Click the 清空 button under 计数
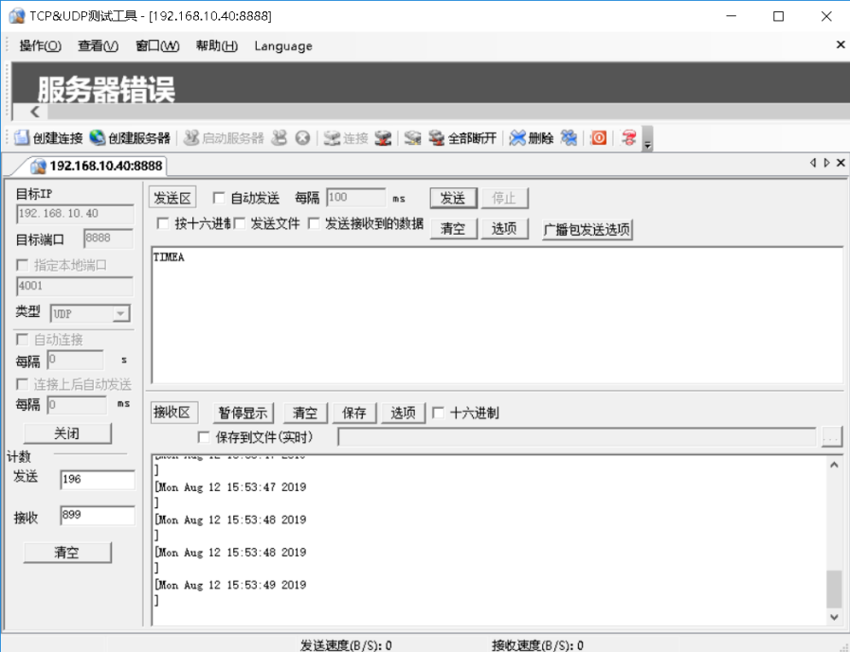Image resolution: width=850 pixels, height=652 pixels. point(66,552)
